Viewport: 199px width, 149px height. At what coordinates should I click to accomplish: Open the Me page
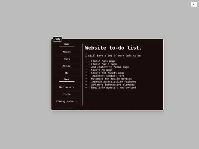67,73
